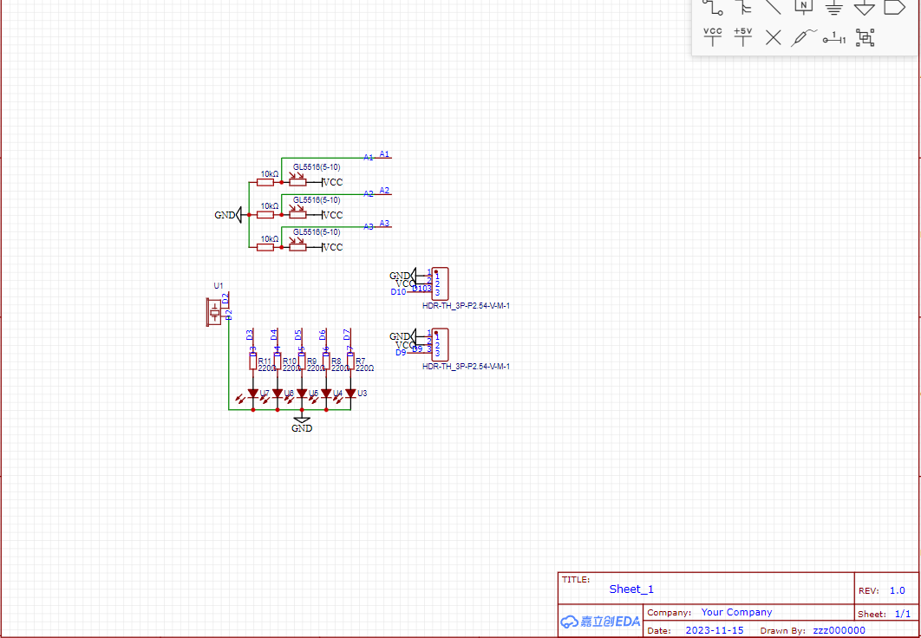
Task: Select the 3-pin header connected to D9
Action: click(440, 344)
